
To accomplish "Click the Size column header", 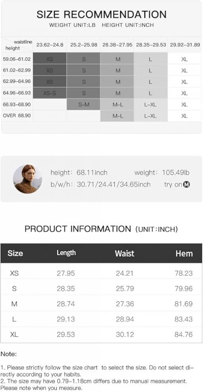I will 15,253.
